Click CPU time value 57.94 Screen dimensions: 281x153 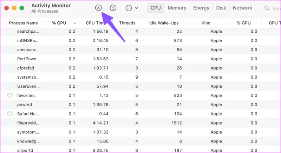(x=103, y=86)
